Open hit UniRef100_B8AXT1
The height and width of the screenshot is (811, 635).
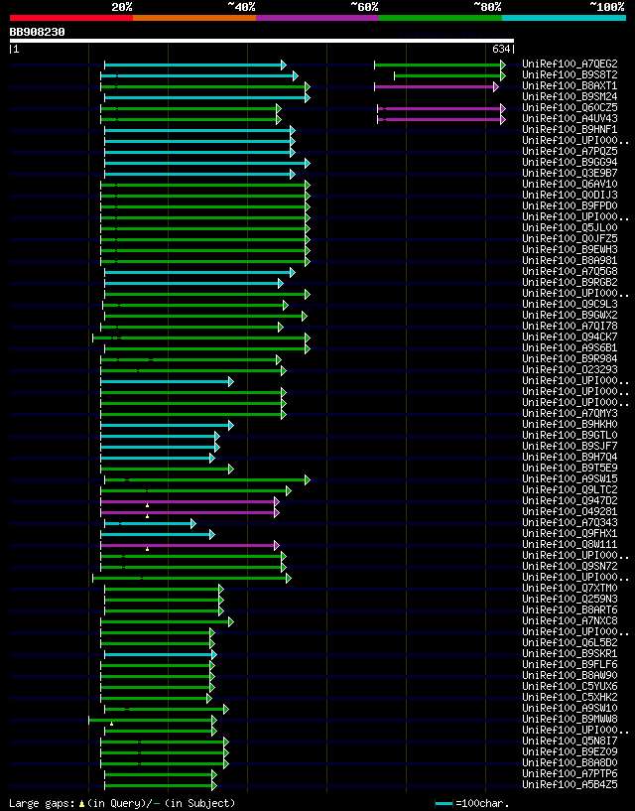[570, 85]
